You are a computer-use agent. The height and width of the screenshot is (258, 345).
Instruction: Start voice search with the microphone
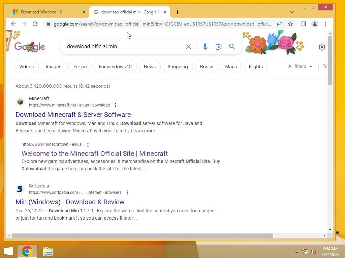pyautogui.click(x=205, y=46)
